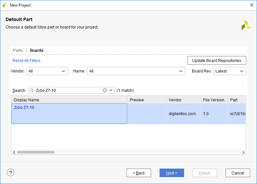257x184 pixels.
Task: Click the scroll left arrow of the table
Action: click(14, 153)
